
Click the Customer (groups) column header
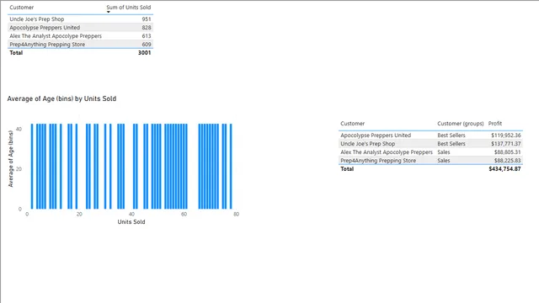461,124
